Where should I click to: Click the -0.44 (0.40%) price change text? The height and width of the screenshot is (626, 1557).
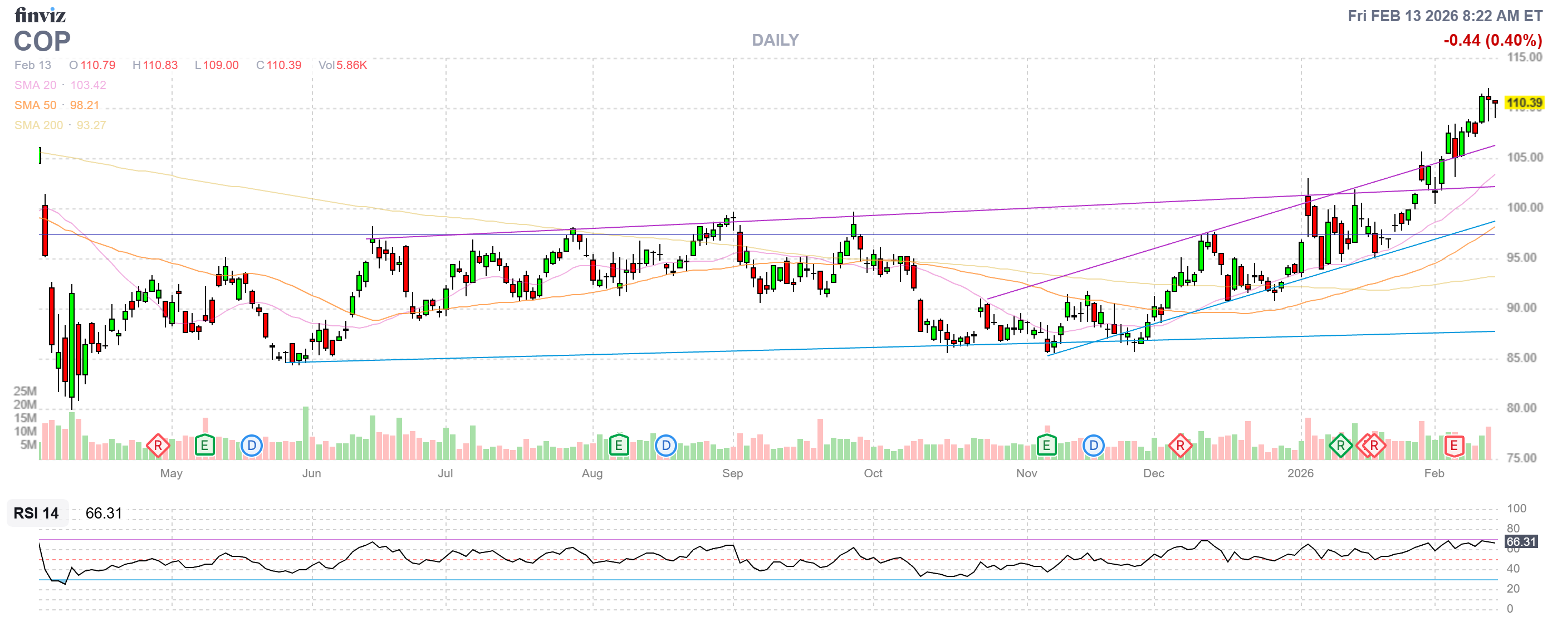(1492, 41)
